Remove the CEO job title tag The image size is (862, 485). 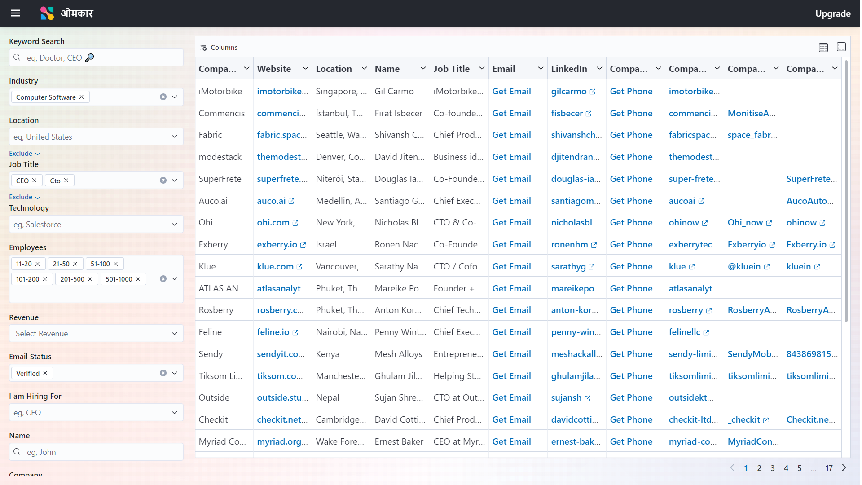(35, 180)
